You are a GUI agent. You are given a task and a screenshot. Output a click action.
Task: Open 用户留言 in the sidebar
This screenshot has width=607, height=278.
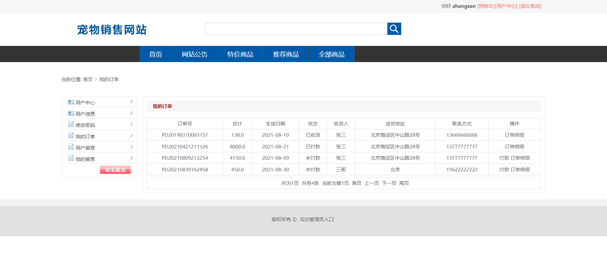[85, 148]
